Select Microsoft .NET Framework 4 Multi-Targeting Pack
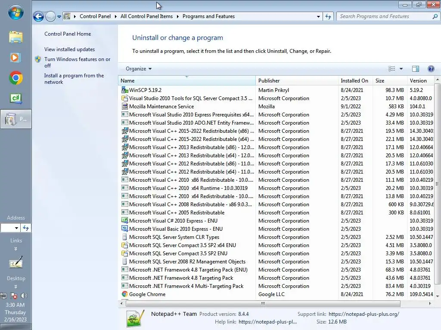The height and width of the screenshot is (330, 441). [x=276, y=286]
